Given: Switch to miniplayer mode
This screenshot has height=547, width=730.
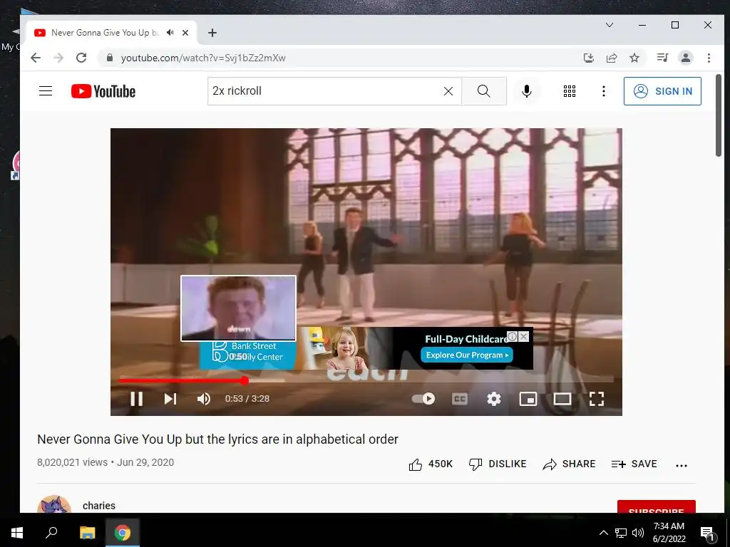Looking at the screenshot, I should 528,399.
